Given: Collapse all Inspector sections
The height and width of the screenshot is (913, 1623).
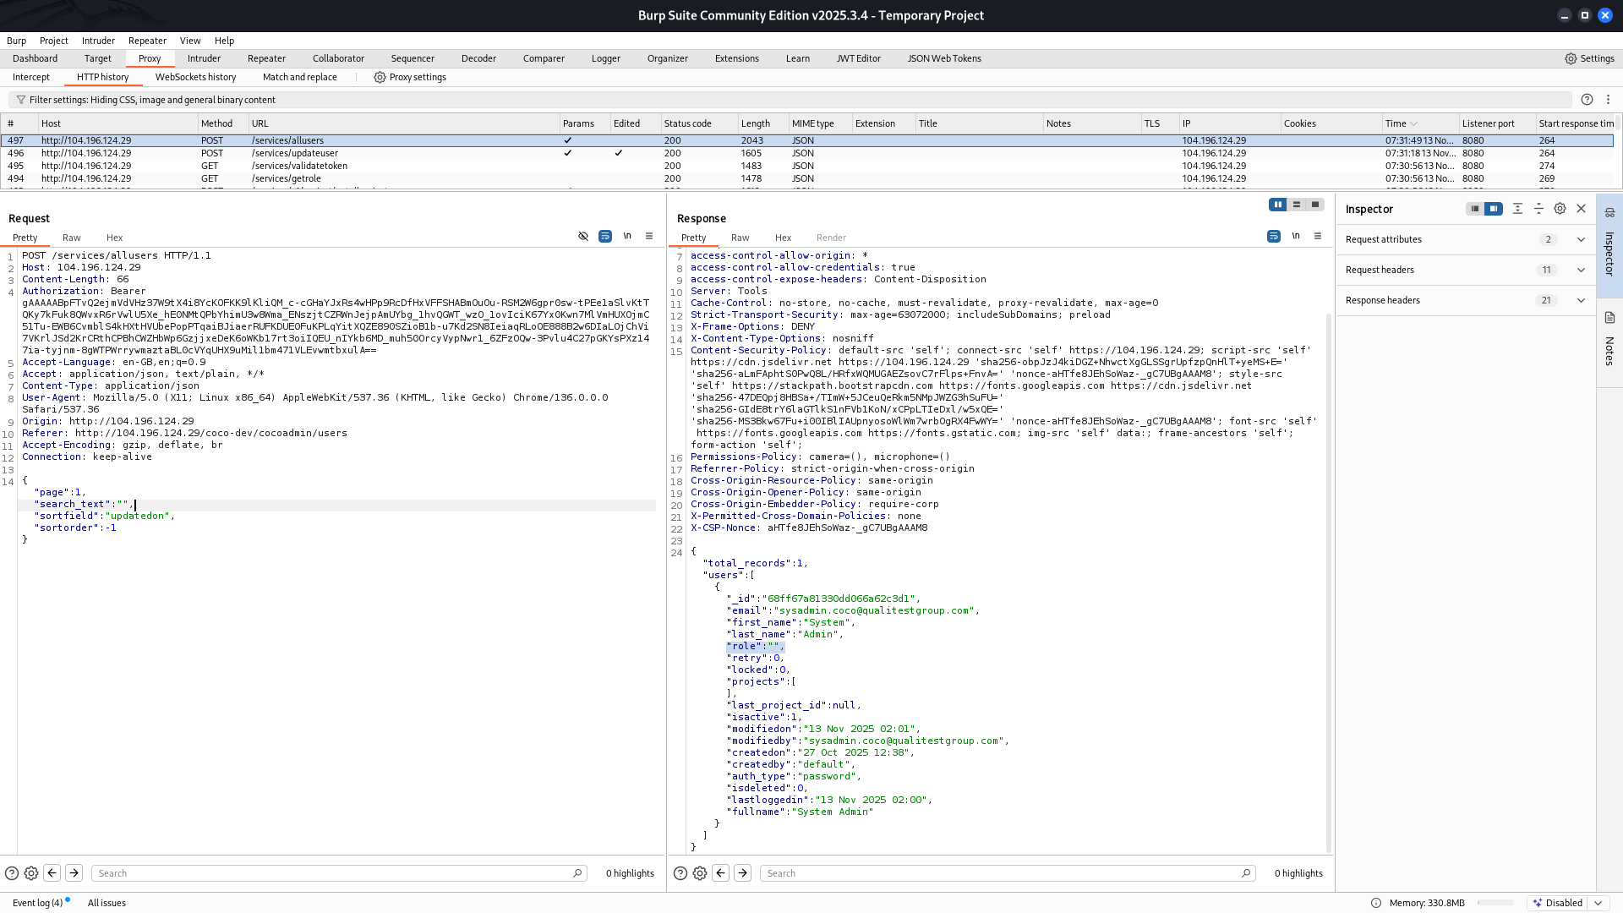Looking at the screenshot, I should [x=1538, y=209].
